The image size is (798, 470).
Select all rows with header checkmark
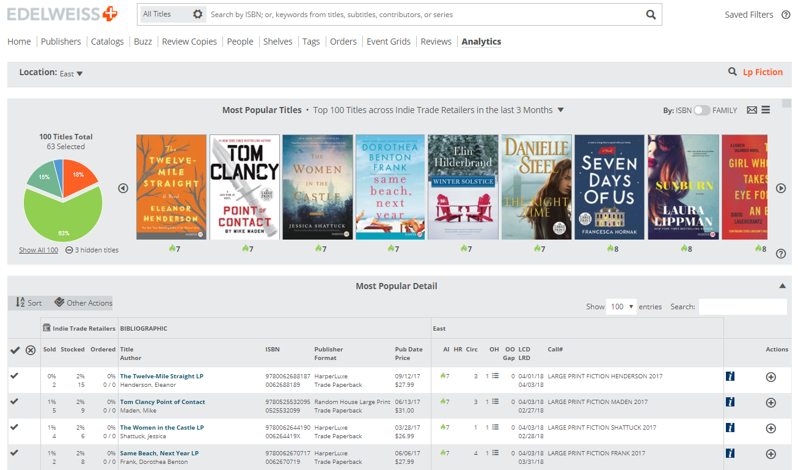pyautogui.click(x=16, y=350)
